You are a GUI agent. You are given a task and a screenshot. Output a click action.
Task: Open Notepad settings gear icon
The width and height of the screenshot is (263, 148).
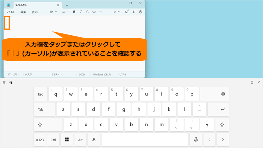[x=141, y=12]
